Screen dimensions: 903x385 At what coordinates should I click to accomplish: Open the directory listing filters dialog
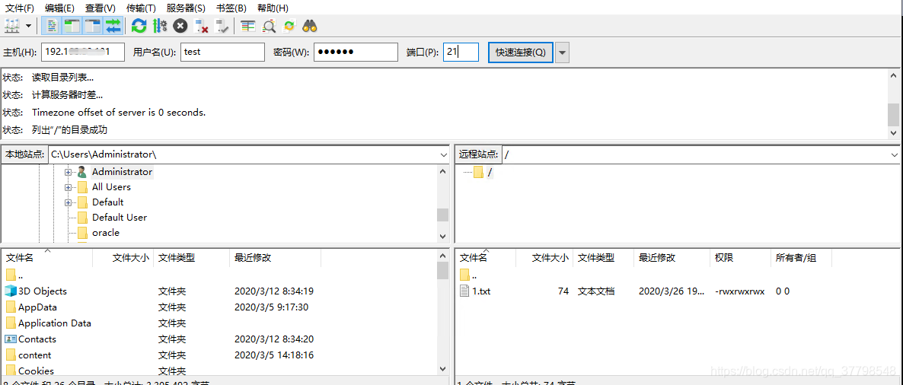pyautogui.click(x=248, y=25)
